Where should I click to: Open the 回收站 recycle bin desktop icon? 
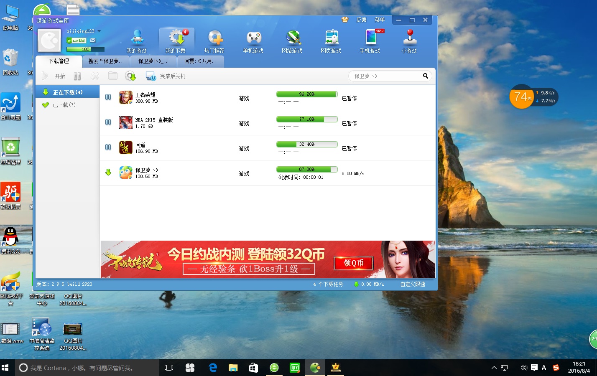[10, 61]
